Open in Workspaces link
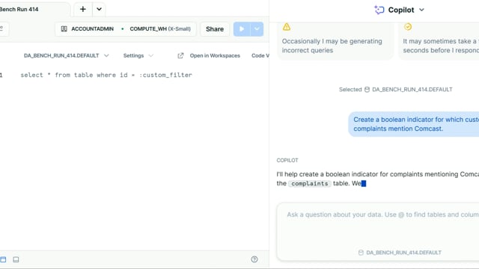Screen dimensions: 479x269 point(215,55)
